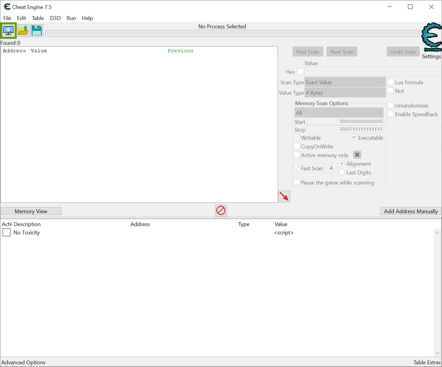Expand the memory region All dropdown

pos(339,113)
